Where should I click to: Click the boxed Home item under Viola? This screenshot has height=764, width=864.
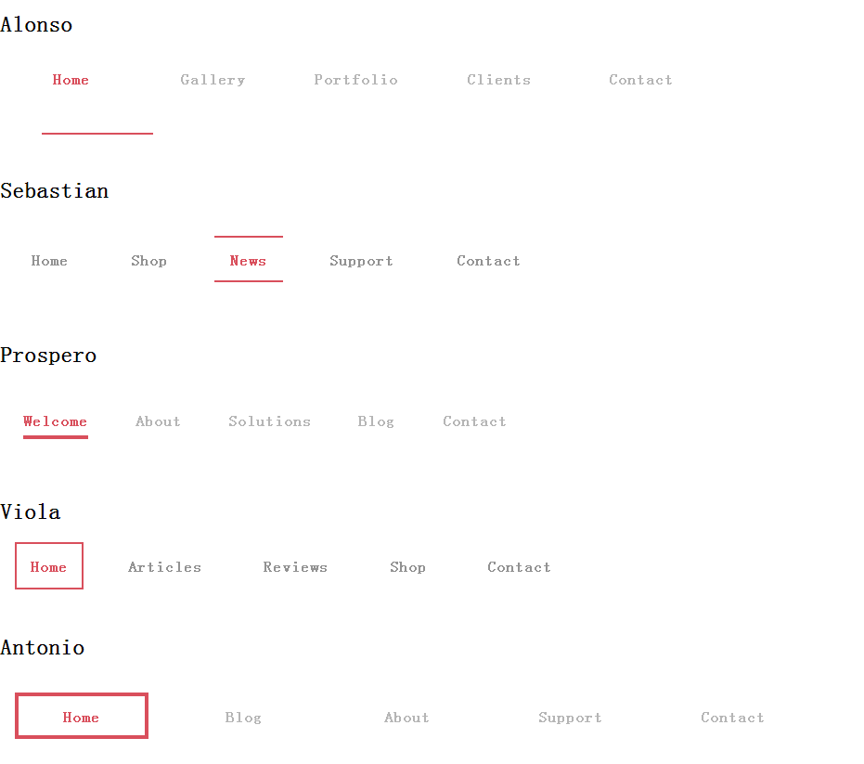[x=49, y=566]
